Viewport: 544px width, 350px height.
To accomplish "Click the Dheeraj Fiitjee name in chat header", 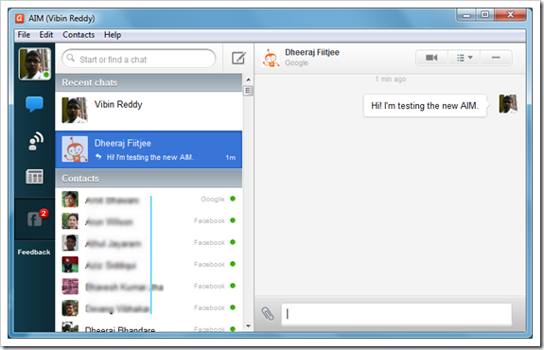I will pyautogui.click(x=312, y=52).
